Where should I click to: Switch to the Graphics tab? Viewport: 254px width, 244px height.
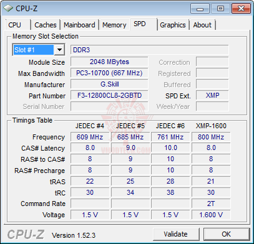173,25
